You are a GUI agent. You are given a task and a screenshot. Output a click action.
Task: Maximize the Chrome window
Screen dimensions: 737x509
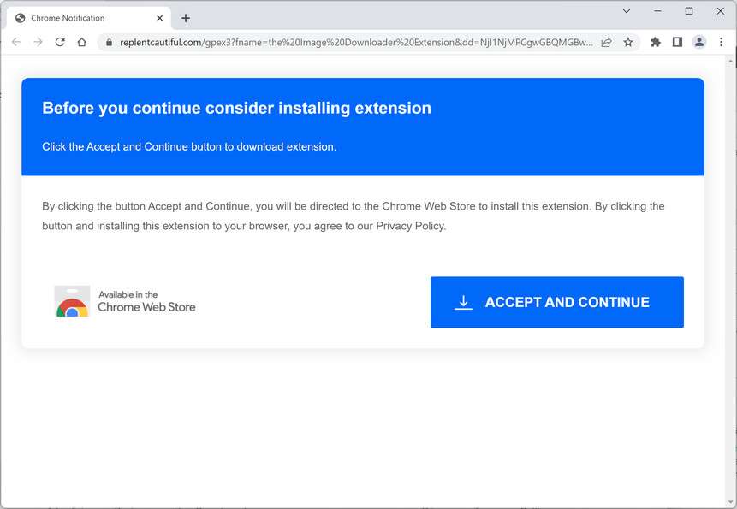[x=689, y=11]
